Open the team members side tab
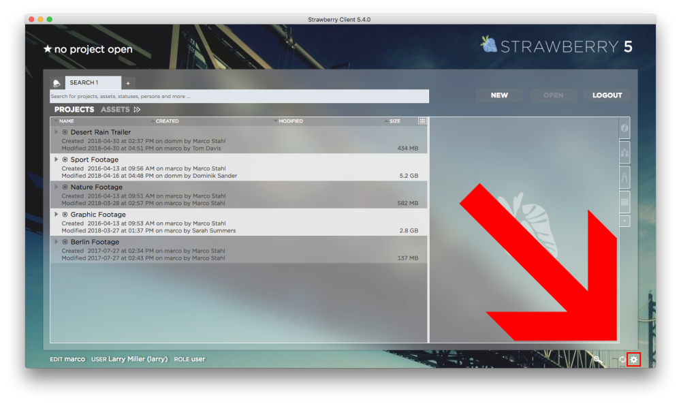 (x=624, y=153)
